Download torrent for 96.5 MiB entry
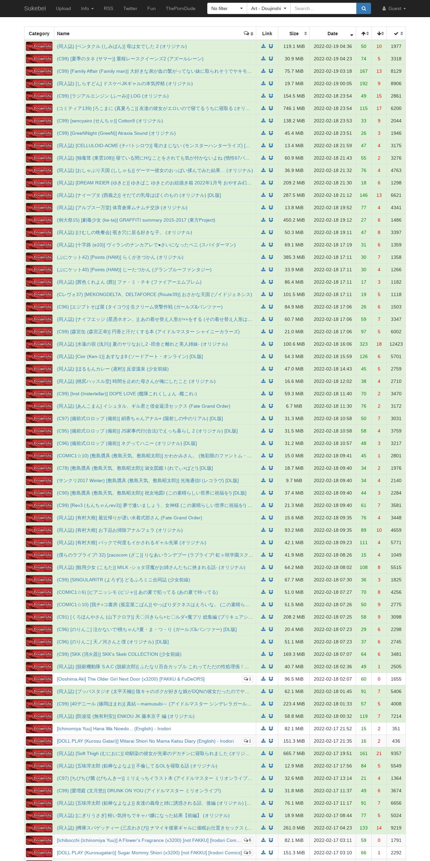Viewport: 430px width, 861px height. [x=264, y=679]
